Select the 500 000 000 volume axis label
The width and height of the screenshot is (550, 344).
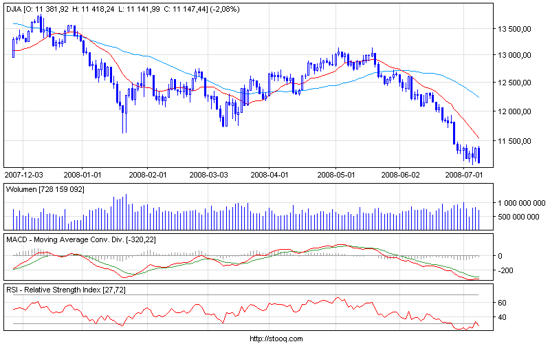(x=518, y=217)
